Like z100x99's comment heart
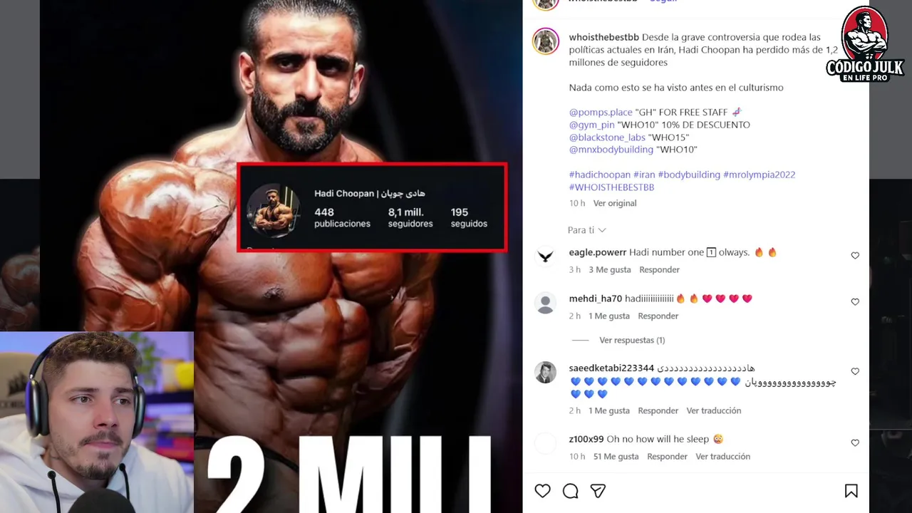 (855, 443)
